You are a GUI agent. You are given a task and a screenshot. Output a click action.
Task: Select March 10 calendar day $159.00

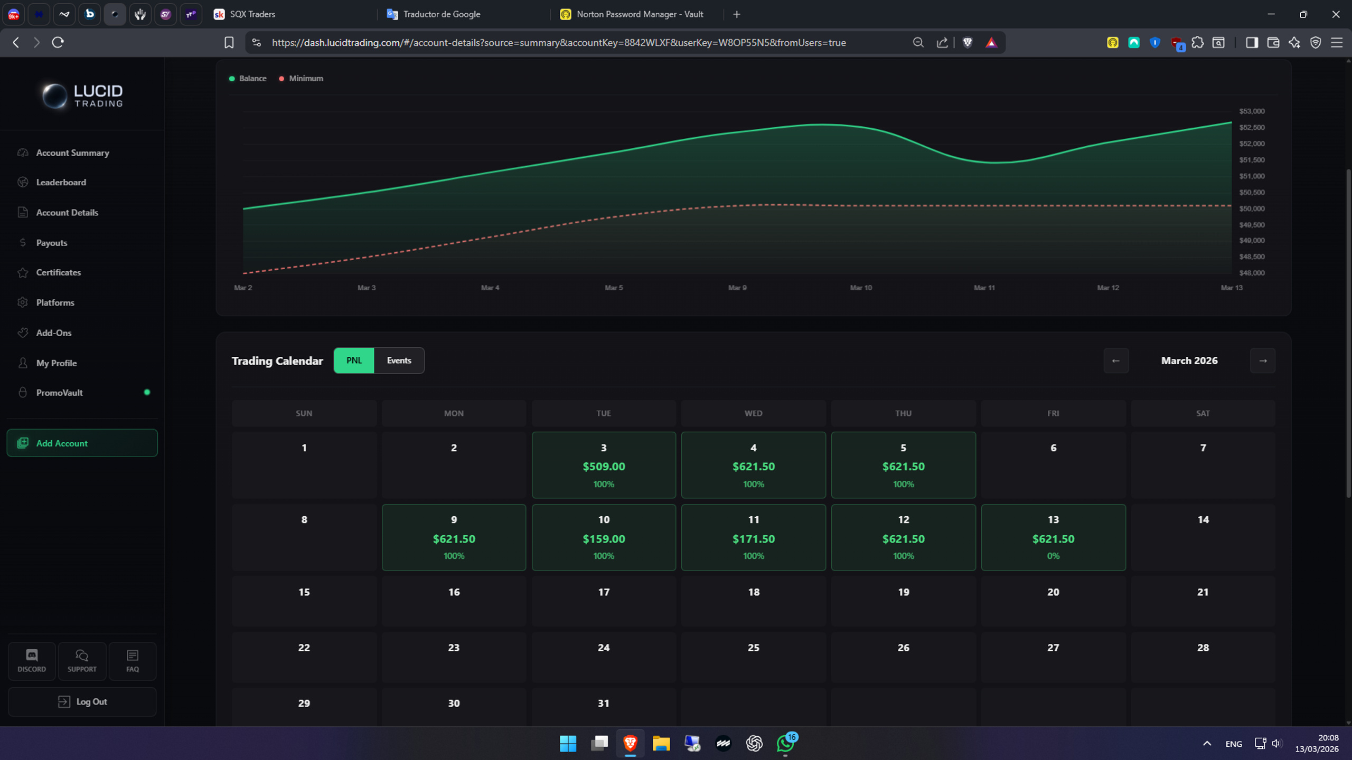coord(604,537)
